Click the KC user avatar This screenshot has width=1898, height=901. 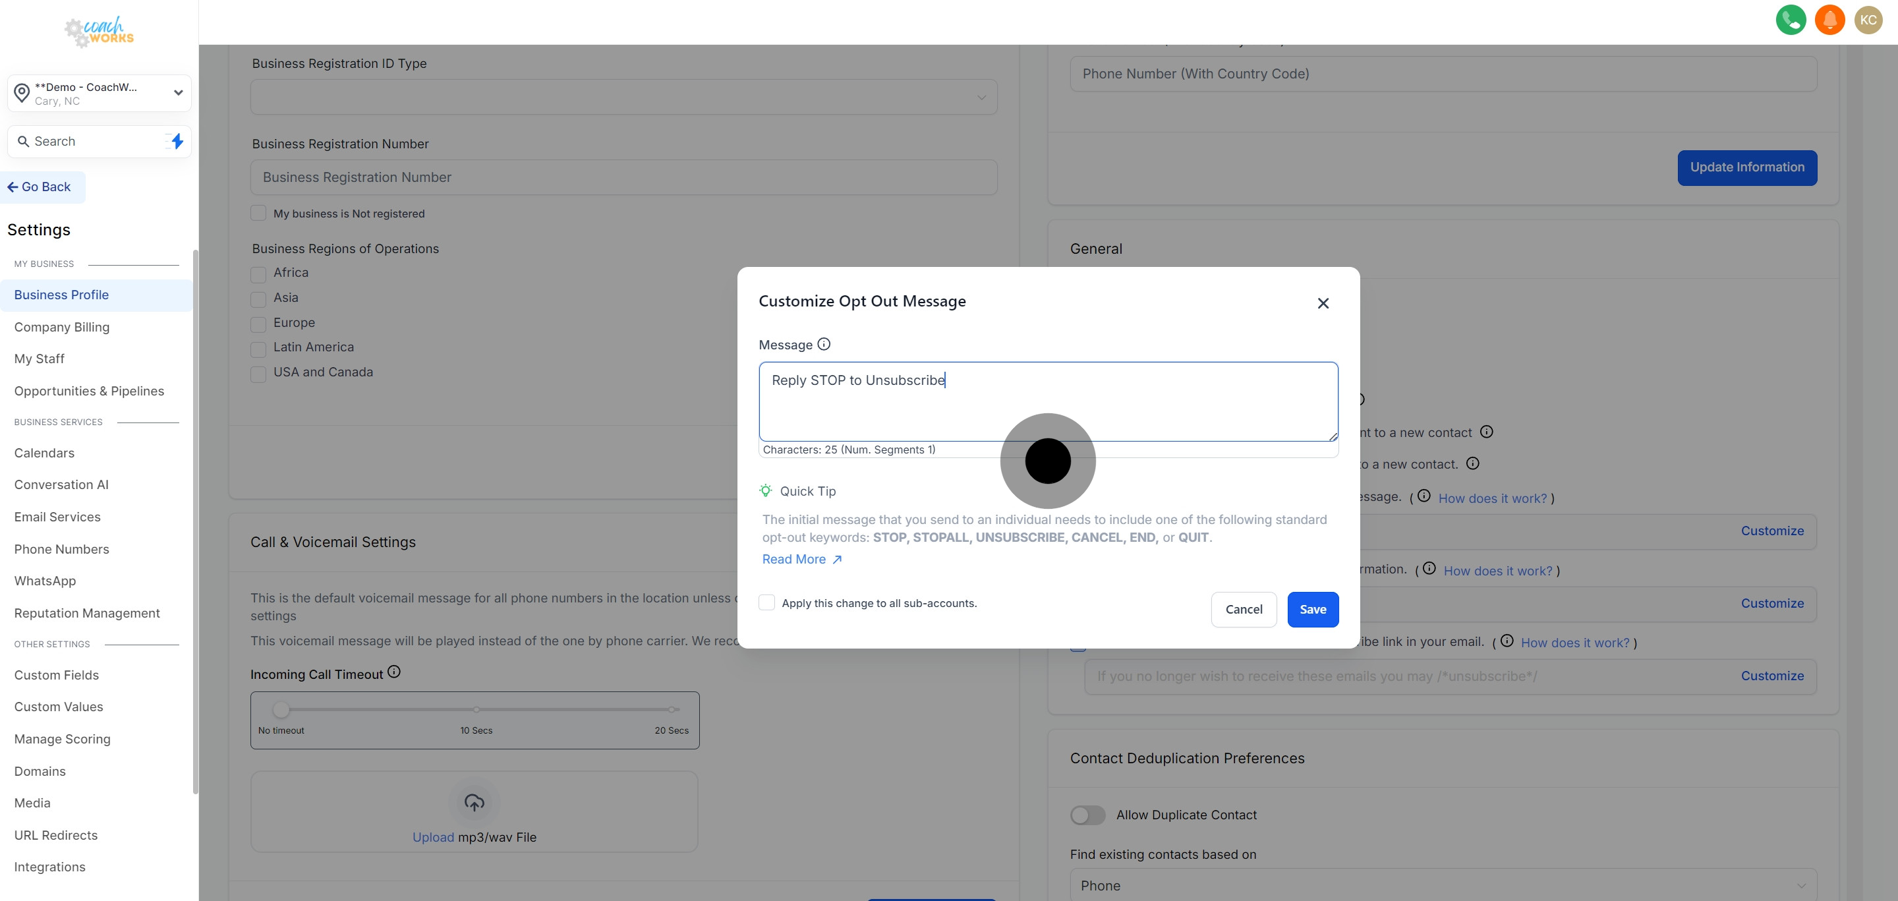(1868, 20)
